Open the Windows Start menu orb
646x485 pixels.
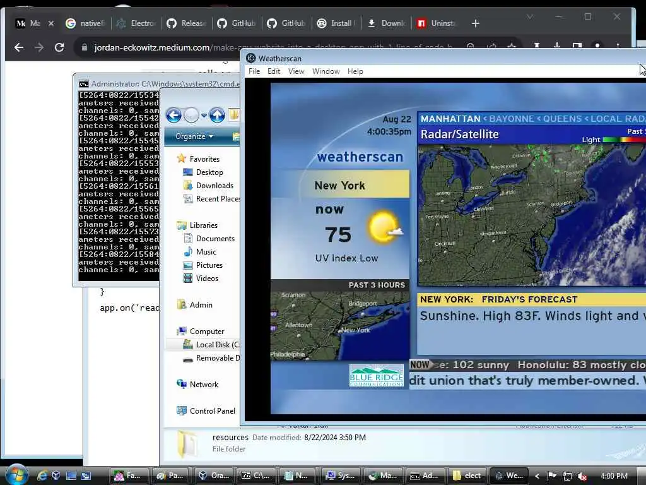tap(17, 475)
